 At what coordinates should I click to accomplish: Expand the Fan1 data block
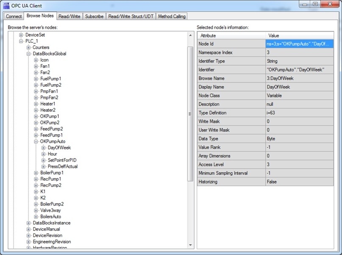36,66
